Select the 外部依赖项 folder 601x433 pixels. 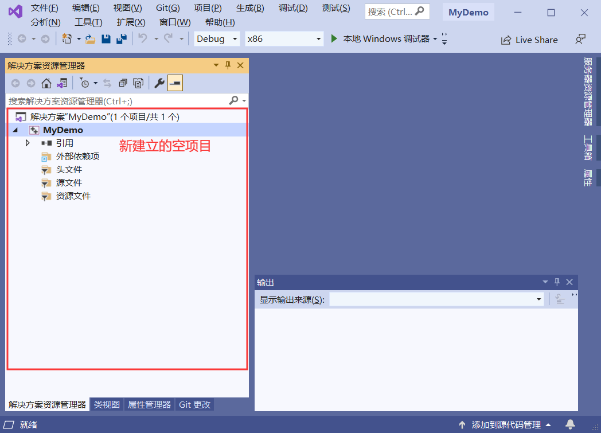pos(78,157)
